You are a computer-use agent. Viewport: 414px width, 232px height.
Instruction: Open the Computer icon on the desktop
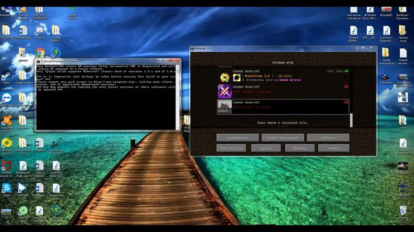pos(6,11)
